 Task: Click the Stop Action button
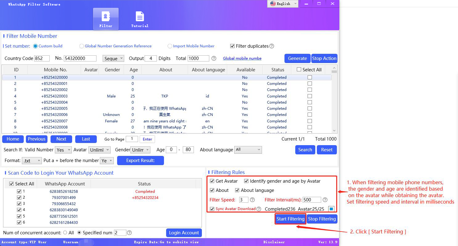tap(324, 58)
